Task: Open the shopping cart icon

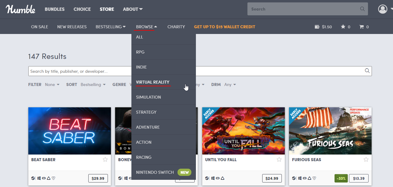Action: [362, 27]
